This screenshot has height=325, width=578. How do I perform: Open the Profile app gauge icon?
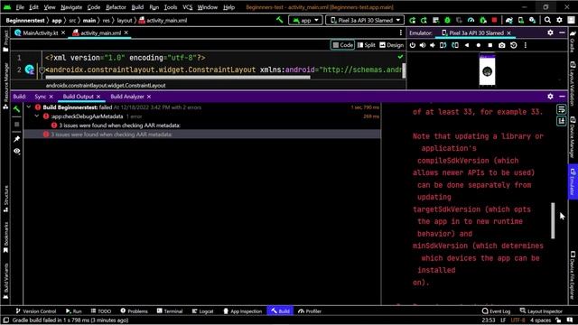(471, 20)
